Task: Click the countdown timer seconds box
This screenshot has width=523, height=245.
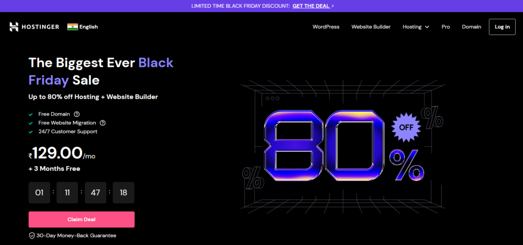Action: (x=124, y=193)
